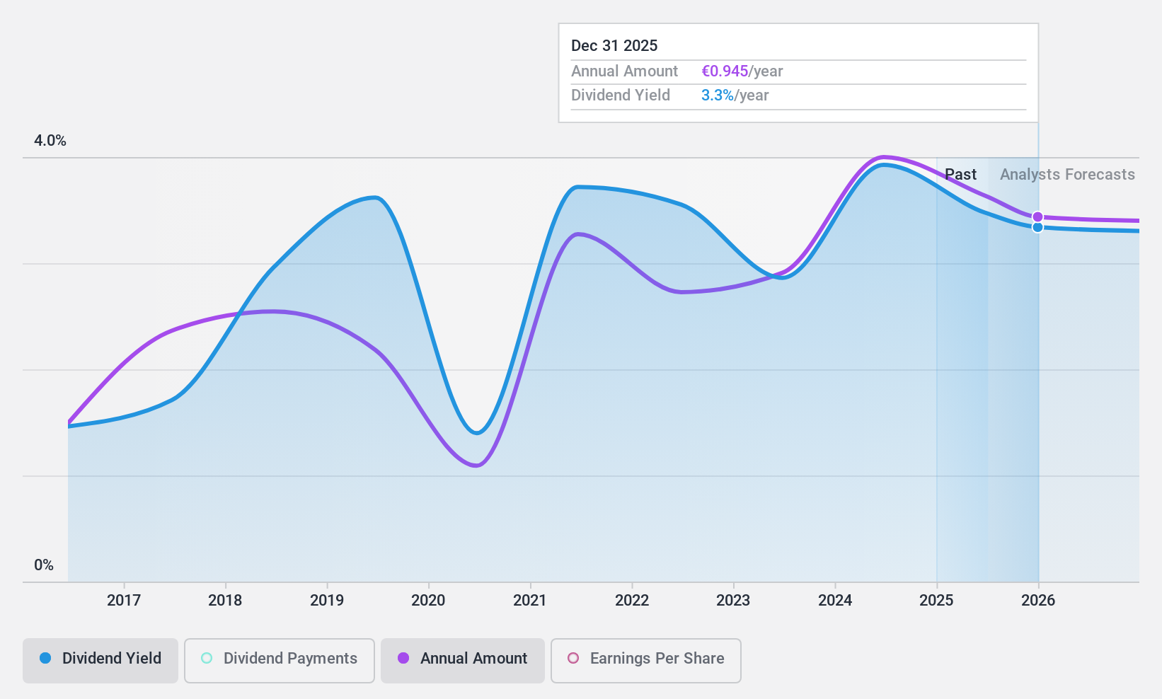Click the purple Annual Amount data point marker

[1037, 217]
